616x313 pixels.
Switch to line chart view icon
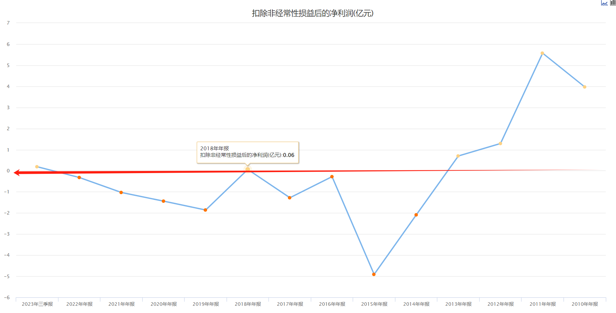(604, 3)
